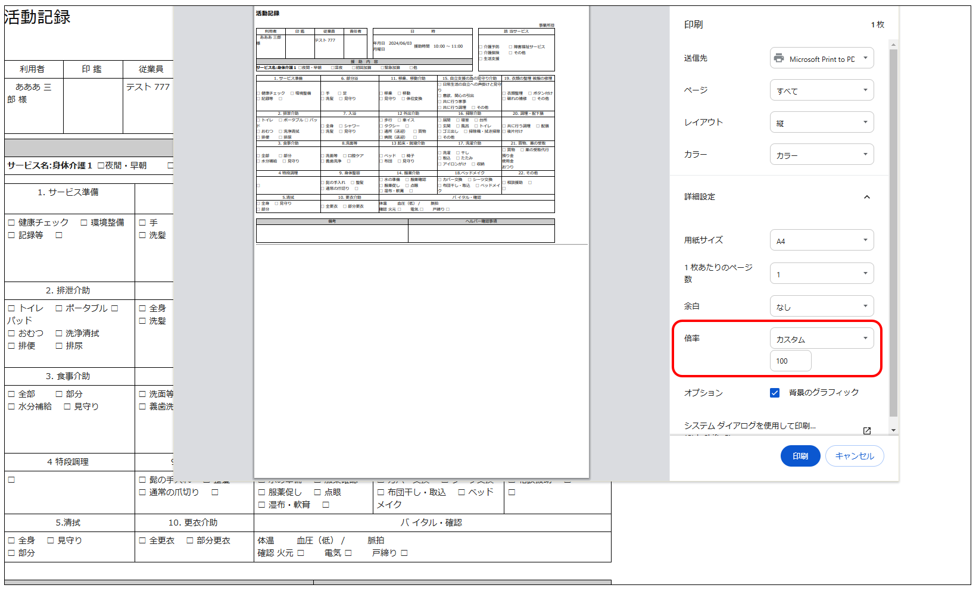
Task: Open the 余白 margins dropdown
Action: (x=821, y=307)
